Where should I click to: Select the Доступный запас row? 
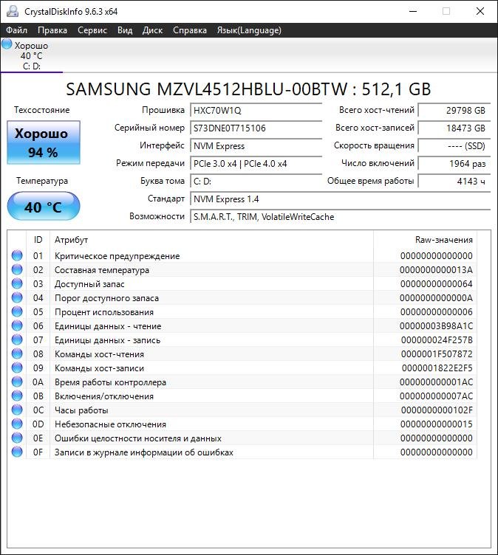(x=242, y=283)
